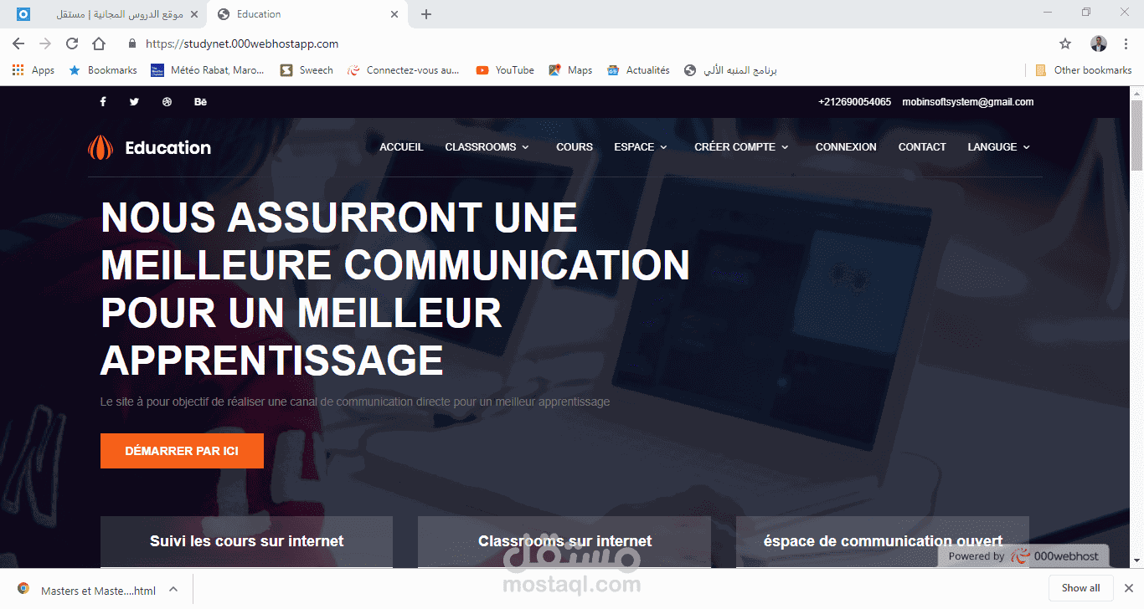Select the Suivi les cours sur internet card
Viewport: 1144px width, 609px height.
pyautogui.click(x=246, y=541)
